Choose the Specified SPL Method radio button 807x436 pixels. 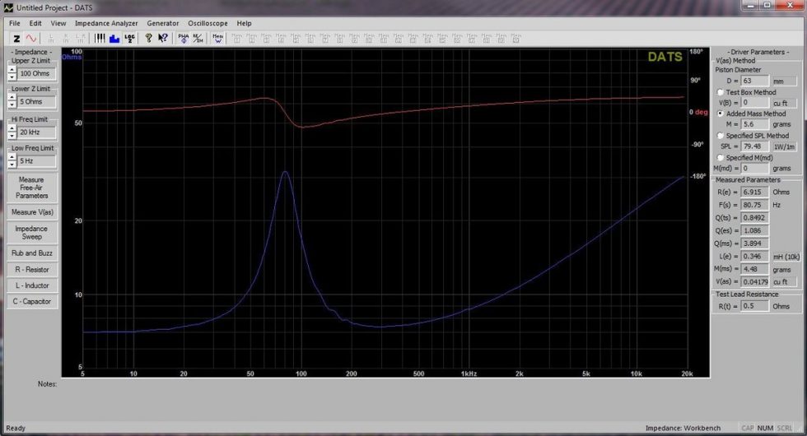point(721,136)
